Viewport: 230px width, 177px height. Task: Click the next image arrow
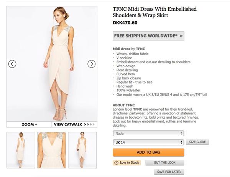click(91, 64)
